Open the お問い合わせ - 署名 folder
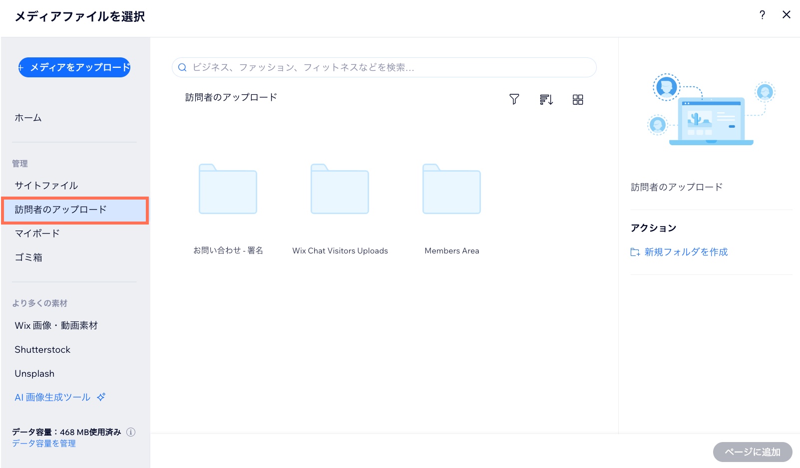Image resolution: width=800 pixels, height=468 pixels. point(228,190)
